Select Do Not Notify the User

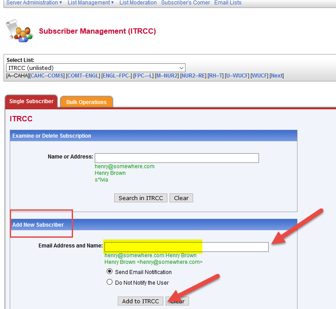click(x=109, y=282)
